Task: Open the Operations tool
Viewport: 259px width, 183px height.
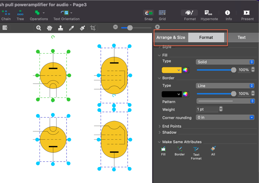Action: click(x=37, y=13)
